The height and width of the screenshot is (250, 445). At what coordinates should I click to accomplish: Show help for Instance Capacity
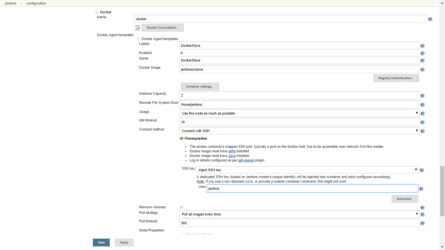[x=422, y=96]
